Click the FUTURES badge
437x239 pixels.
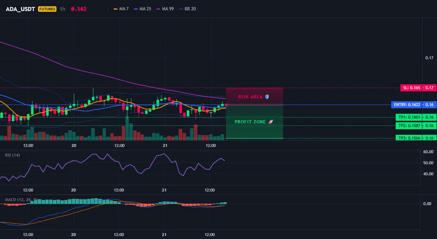tap(47, 9)
